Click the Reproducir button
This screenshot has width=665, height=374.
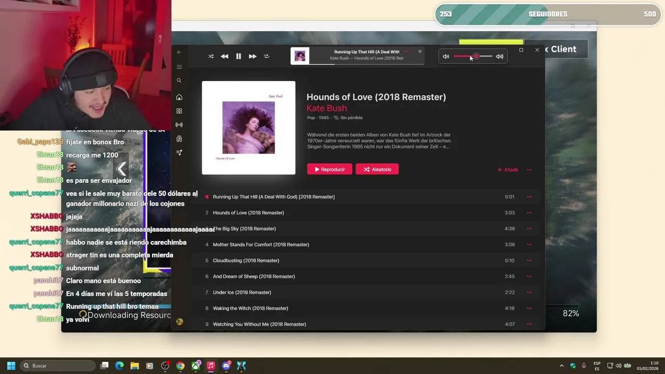[x=329, y=169]
